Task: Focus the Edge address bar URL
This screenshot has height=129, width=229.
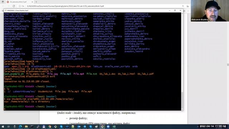Action: point(65,6)
